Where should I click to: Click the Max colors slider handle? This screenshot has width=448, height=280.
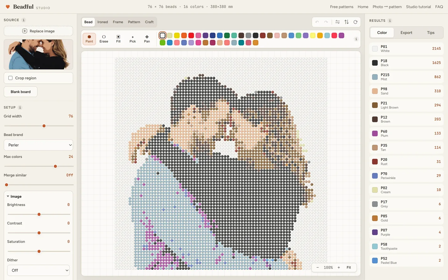tap(55, 166)
